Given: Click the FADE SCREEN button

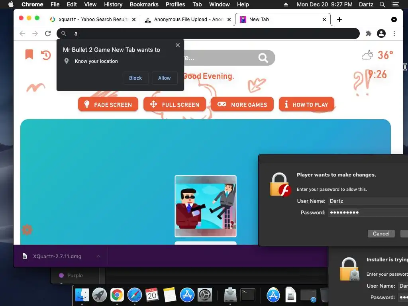Looking at the screenshot, I should pyautogui.click(x=108, y=104).
